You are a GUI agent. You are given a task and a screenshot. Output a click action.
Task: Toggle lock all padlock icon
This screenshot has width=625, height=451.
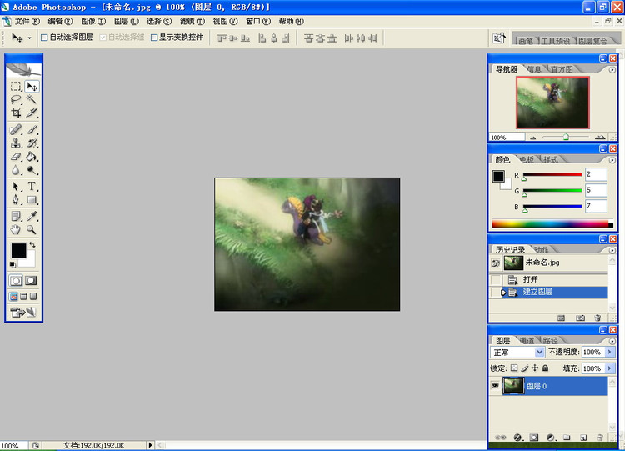click(x=545, y=368)
